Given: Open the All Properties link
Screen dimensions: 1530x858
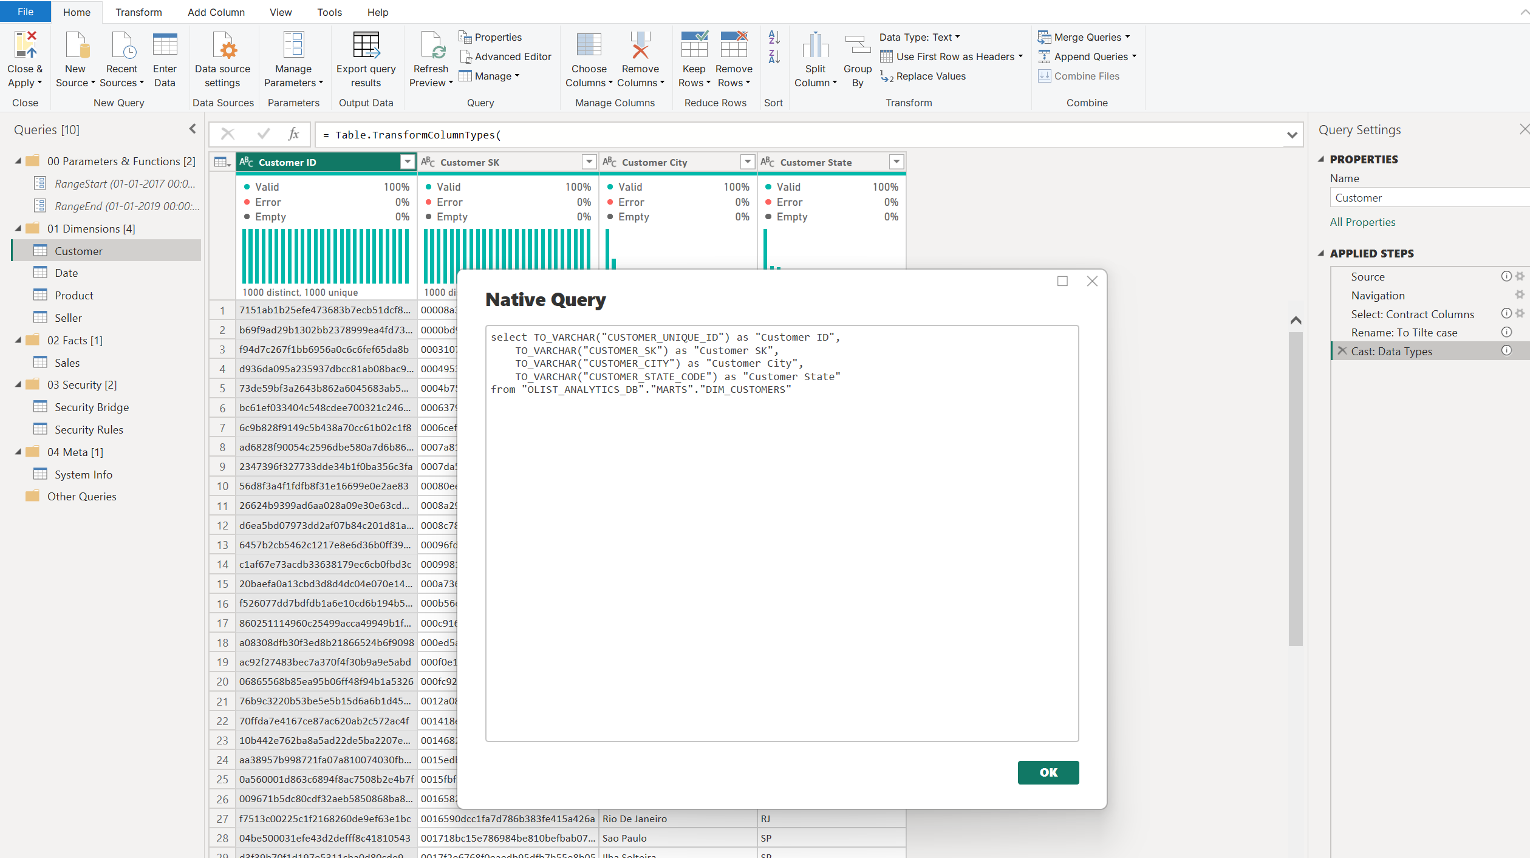Looking at the screenshot, I should pos(1362,222).
